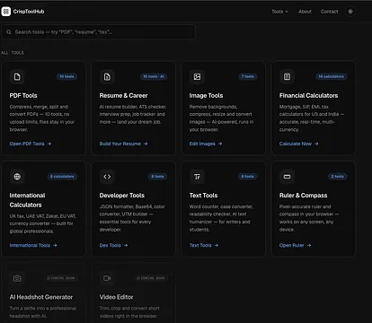Click the Build Your Resume link
This screenshot has width=372, height=323.
123,144
